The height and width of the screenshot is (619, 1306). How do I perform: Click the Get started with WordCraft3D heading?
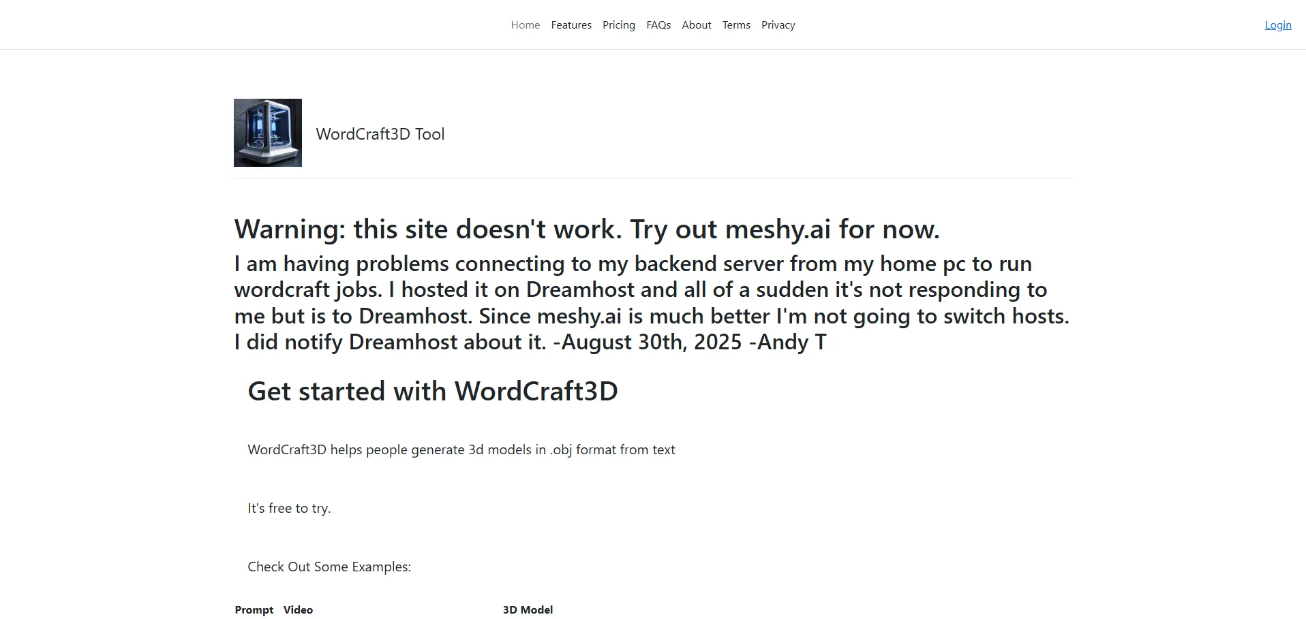point(432,392)
